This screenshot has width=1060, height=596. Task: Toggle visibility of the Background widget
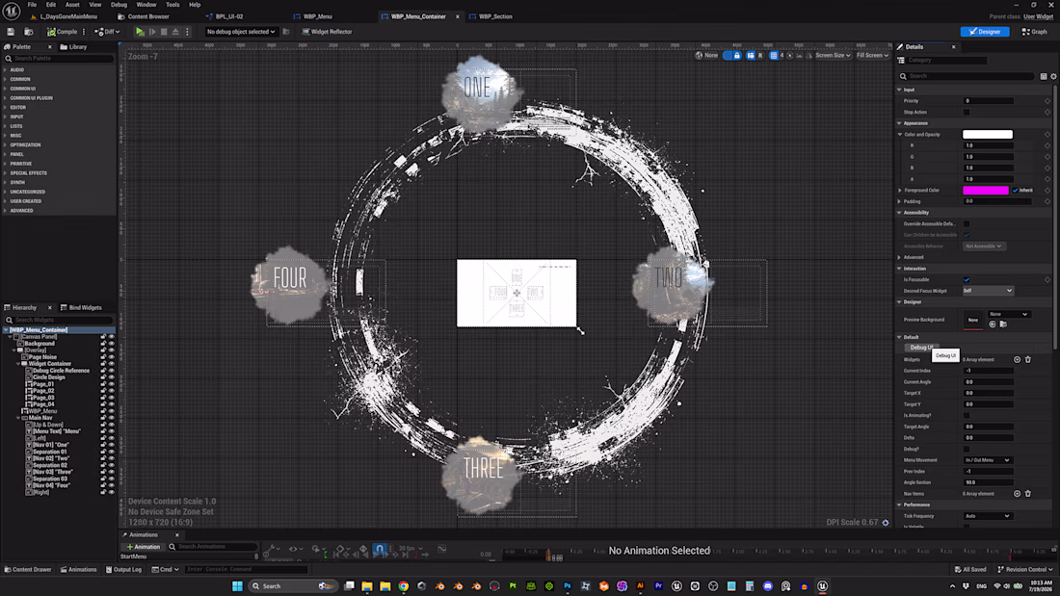(112, 344)
